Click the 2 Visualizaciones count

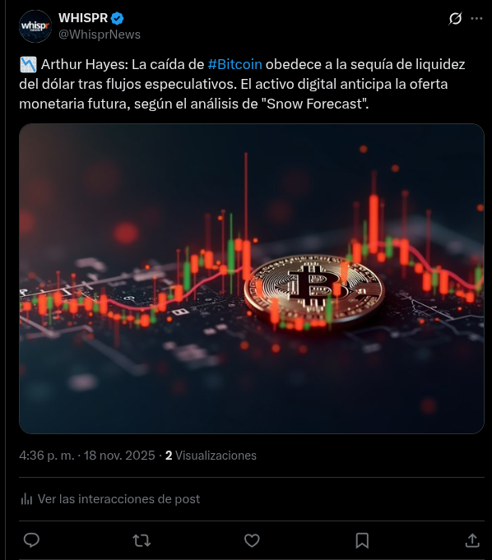[211, 456]
